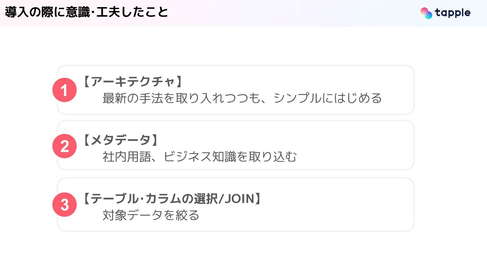The image size is (487, 274).
Task: Click the red number 1 circle
Action: coord(64,90)
